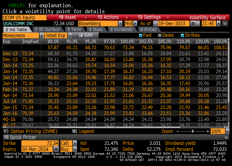
Task: Collapse the Quick Pricer panel chevron
Action: 226,137
